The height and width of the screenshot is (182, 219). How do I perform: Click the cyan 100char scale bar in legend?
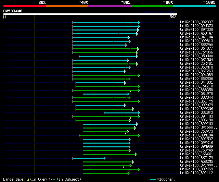click(153, 179)
